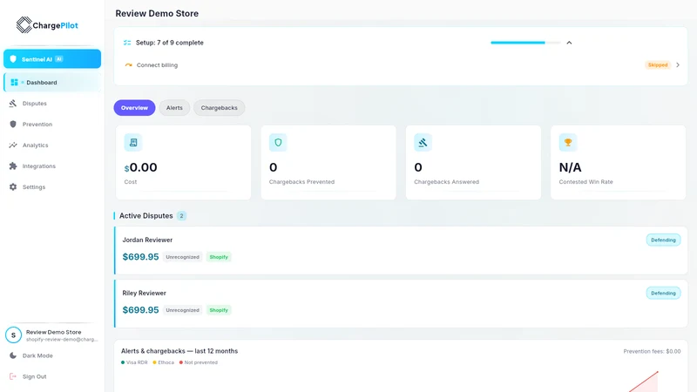Click Shopify tag on Jordan Reviewer
Viewport: 697px width, 392px height.
219,257
